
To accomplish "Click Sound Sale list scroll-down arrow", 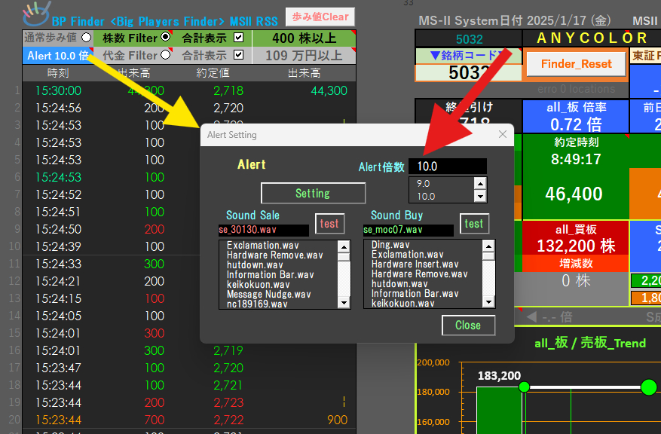I will (344, 303).
